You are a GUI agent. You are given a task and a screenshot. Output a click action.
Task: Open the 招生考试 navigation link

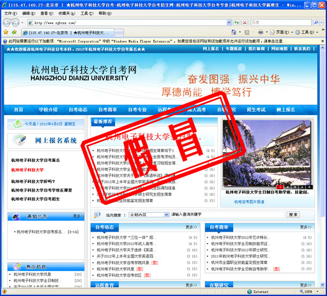coord(256,110)
